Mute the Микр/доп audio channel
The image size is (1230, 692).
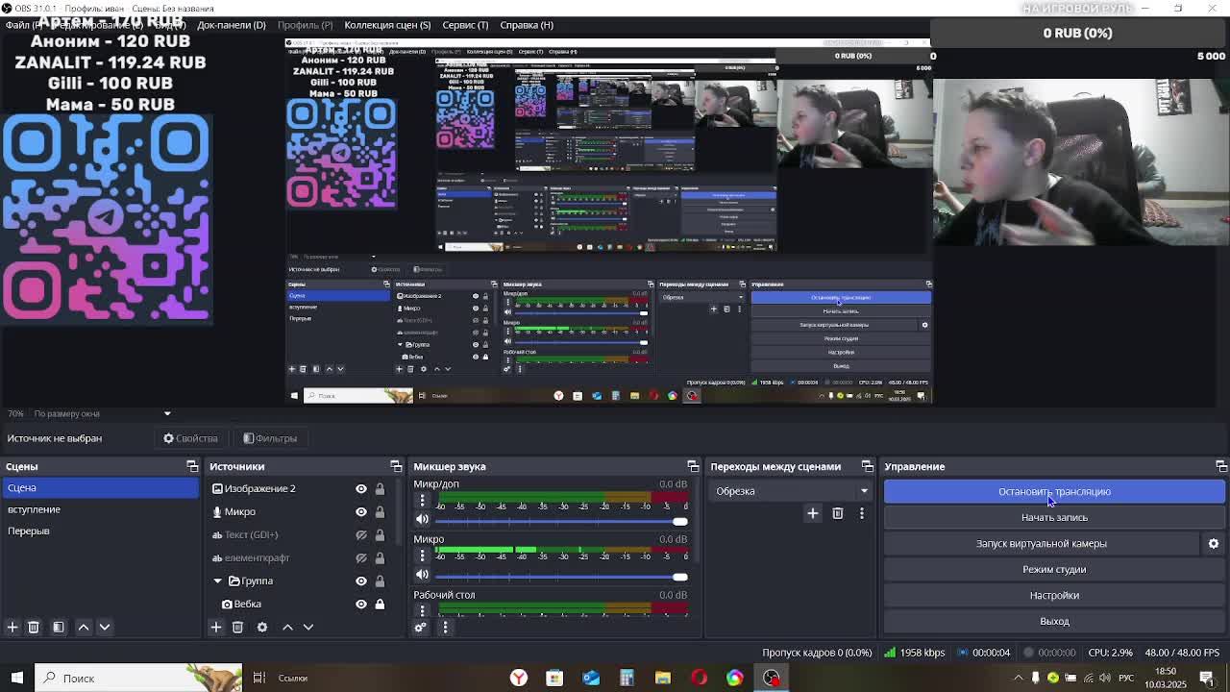[422, 520]
